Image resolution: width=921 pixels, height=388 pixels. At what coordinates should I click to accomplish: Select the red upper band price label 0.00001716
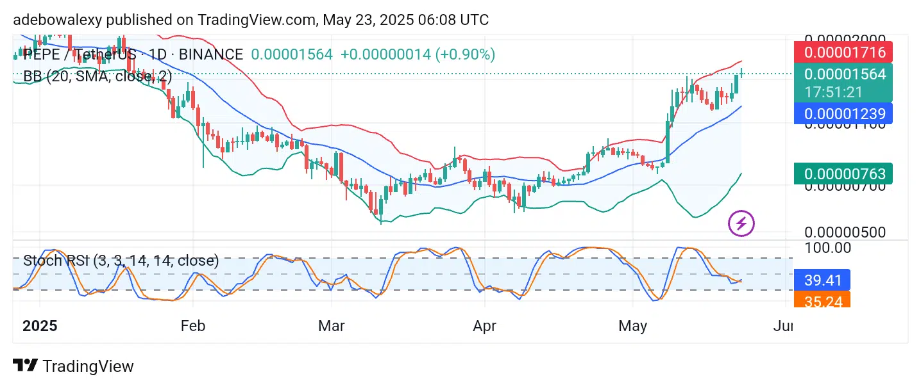coord(841,52)
